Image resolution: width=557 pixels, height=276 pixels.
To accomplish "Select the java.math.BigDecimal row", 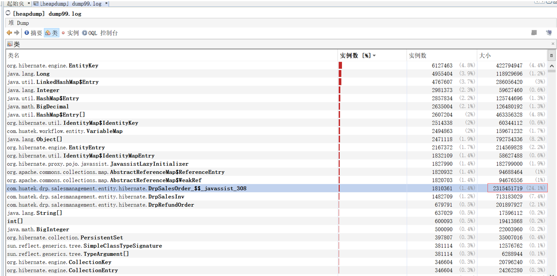I will (x=277, y=106).
